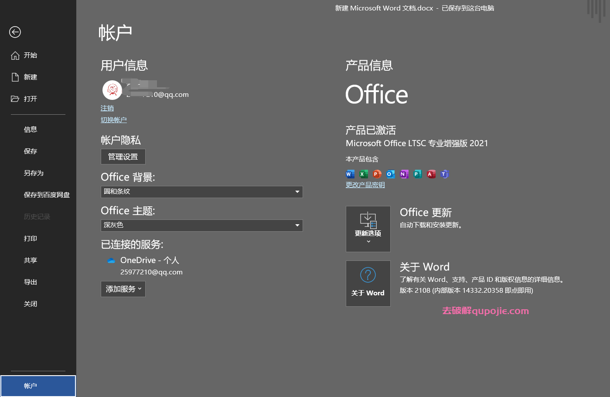This screenshot has width=610, height=397.
Task: Open the Office 背景 dropdown showing 圆和条纹
Action: 201,192
